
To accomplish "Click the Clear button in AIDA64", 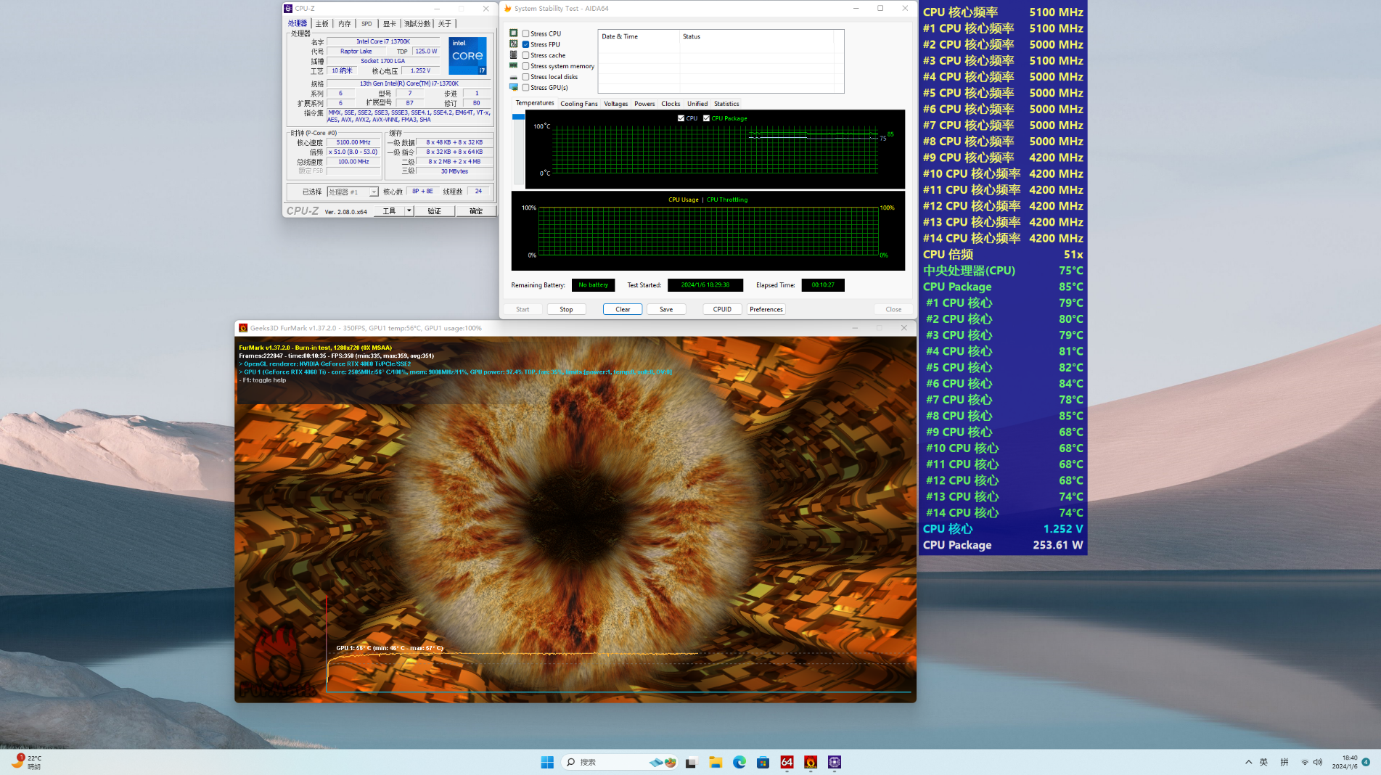I will [623, 309].
